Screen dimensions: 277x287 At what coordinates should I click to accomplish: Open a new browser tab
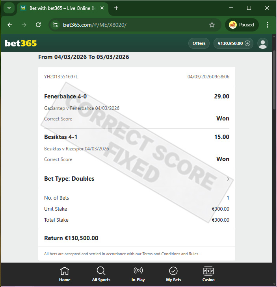(x=116, y=8)
